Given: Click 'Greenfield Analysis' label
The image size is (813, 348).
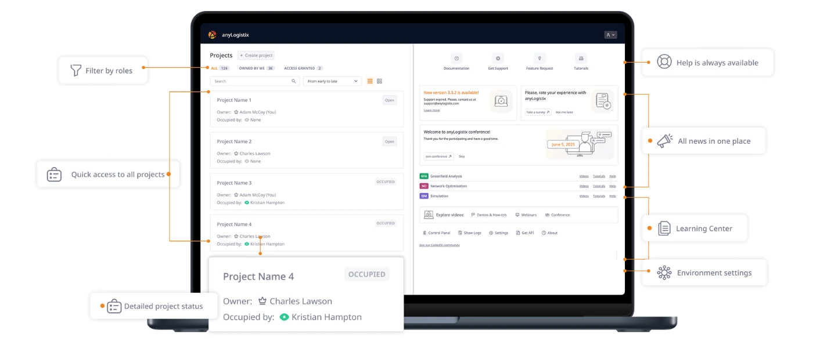Looking at the screenshot, I should click(446, 176).
